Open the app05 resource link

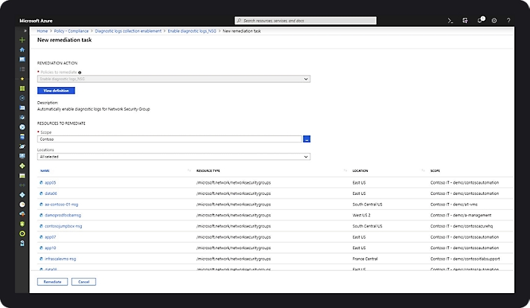click(x=51, y=182)
